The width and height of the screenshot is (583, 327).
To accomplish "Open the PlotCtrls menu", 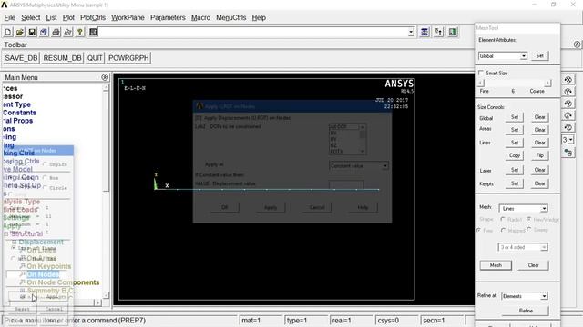I will pos(93,17).
